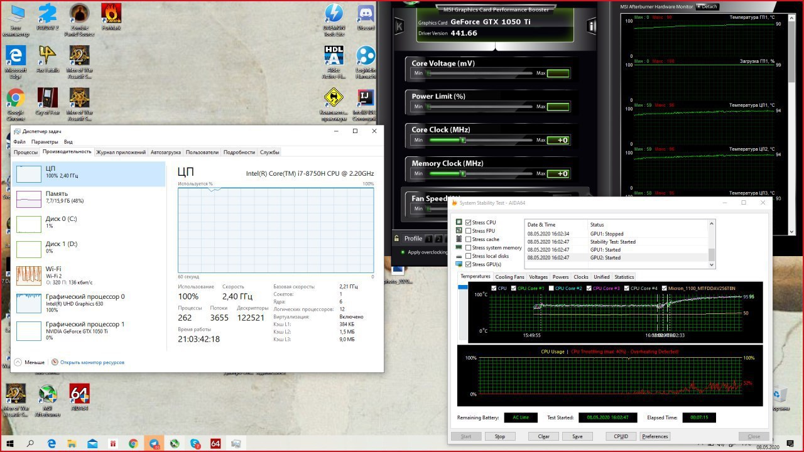Open Вид menu in Task Manager
The width and height of the screenshot is (804, 452).
tap(68, 142)
